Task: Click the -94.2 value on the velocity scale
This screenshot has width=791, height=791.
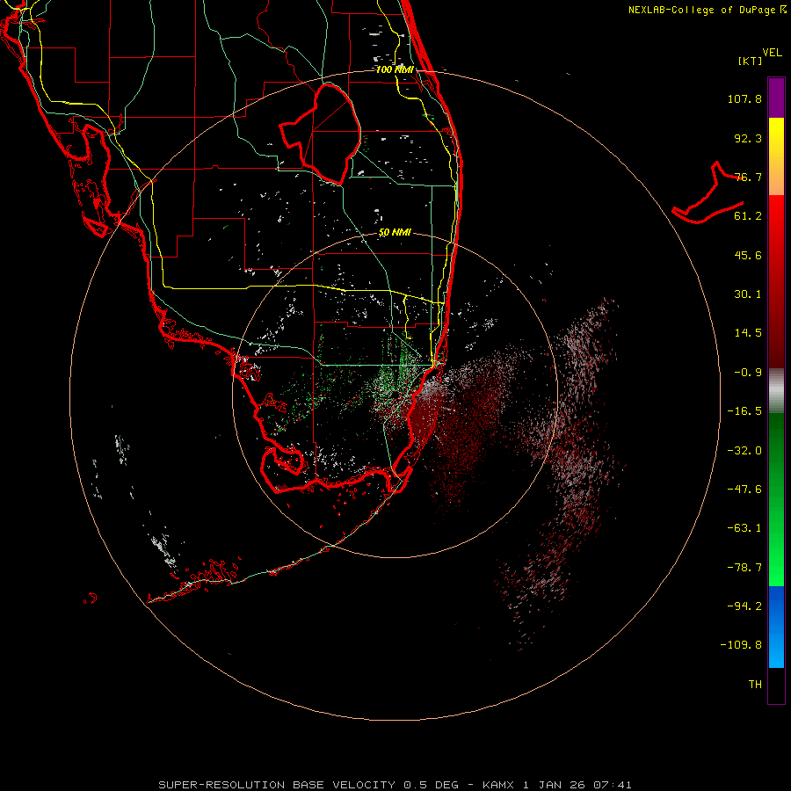Action: (744, 606)
